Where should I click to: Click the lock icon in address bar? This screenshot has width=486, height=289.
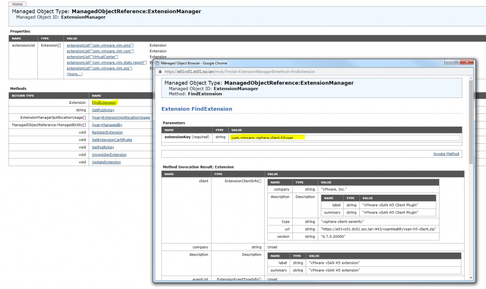click(x=160, y=72)
